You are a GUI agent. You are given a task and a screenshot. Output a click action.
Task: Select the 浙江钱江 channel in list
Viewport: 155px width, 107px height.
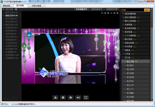(130, 65)
